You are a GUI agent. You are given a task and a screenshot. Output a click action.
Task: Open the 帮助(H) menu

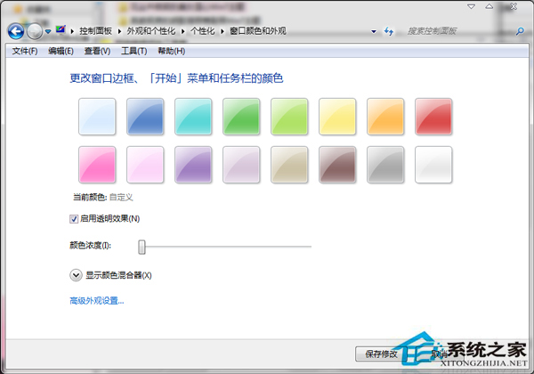click(x=171, y=51)
